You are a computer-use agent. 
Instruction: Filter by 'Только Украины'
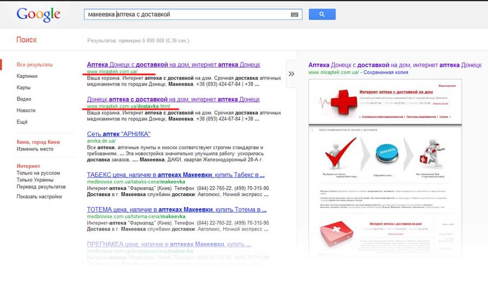tap(35, 180)
